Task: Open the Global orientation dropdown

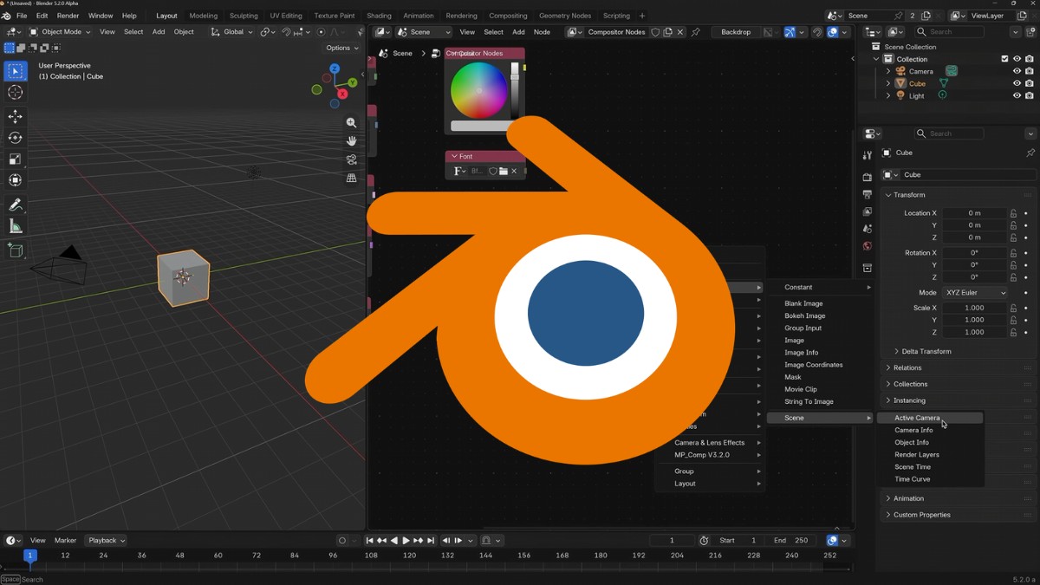Action: (232, 32)
